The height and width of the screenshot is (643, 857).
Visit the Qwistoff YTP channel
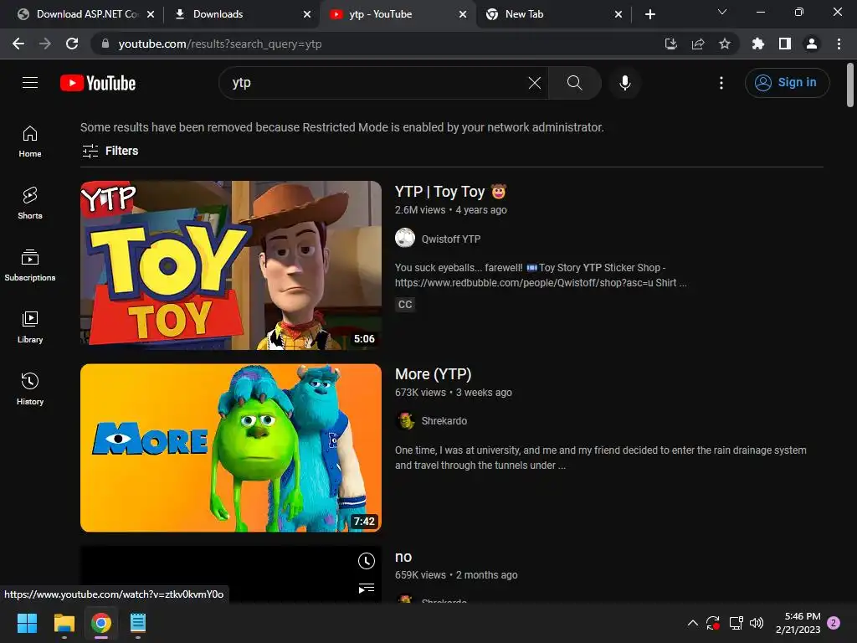point(451,239)
